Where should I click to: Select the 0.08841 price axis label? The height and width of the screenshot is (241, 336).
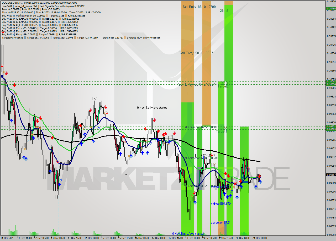[x=332, y=209]
